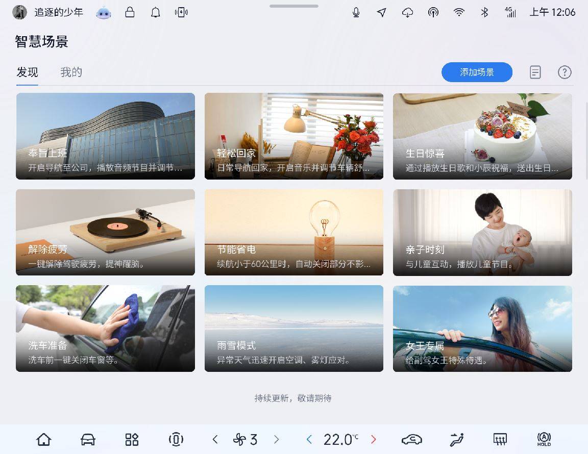Toggle the lock icon in top bar
588x454 pixels.
click(x=130, y=12)
